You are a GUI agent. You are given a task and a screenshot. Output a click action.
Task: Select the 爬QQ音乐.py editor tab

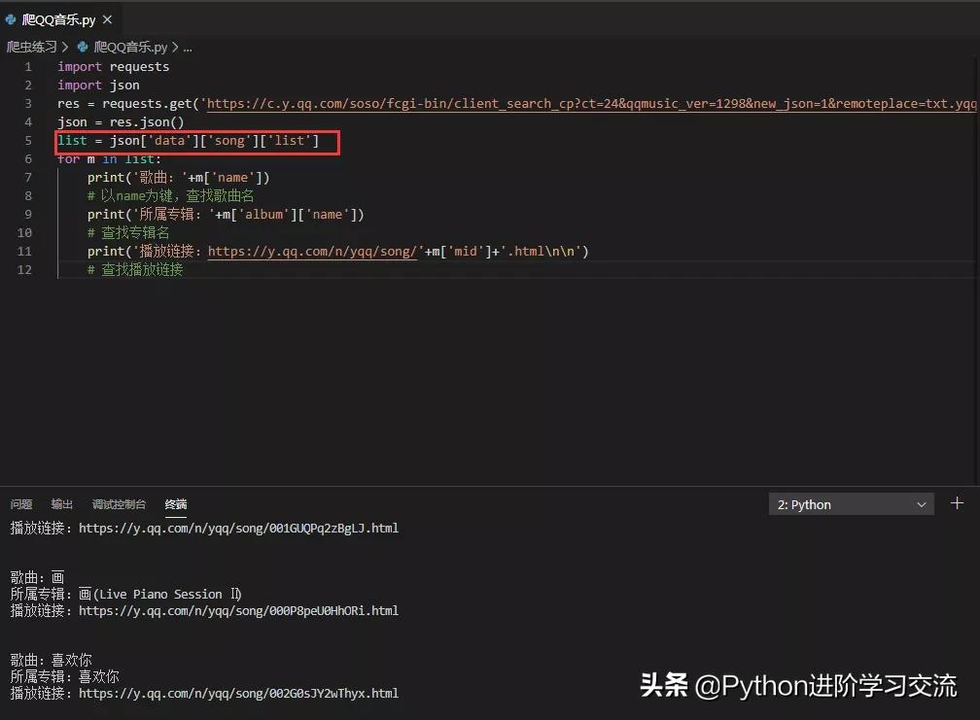coord(58,18)
